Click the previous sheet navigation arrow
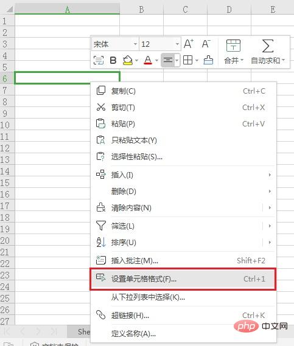 [23, 331]
